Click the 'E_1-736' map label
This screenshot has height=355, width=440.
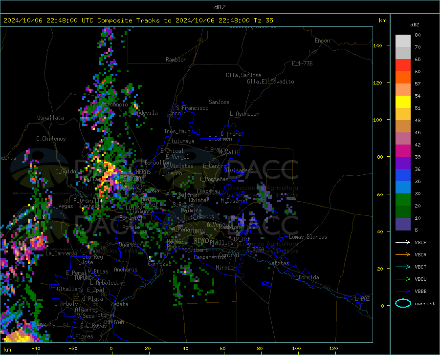[x=302, y=63]
